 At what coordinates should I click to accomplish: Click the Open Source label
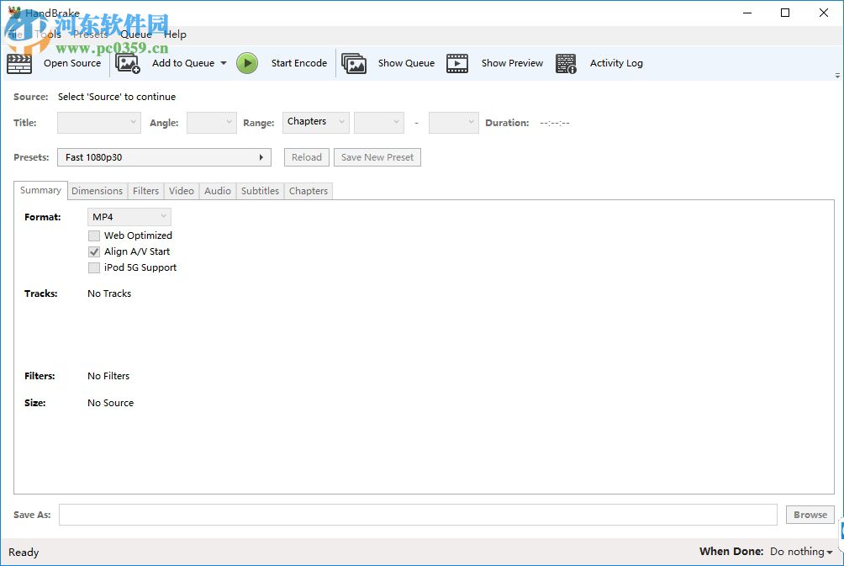pyautogui.click(x=72, y=63)
